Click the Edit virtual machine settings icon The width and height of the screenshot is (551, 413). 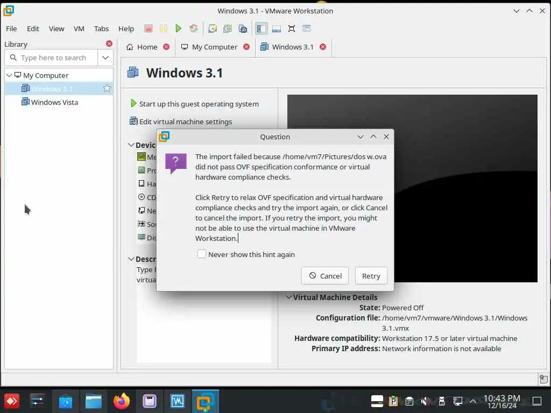point(133,121)
